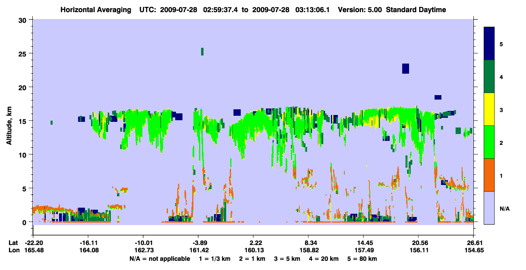Click latitude value '-22.20'
Screen dimensions: 526x270
[x=33, y=242]
